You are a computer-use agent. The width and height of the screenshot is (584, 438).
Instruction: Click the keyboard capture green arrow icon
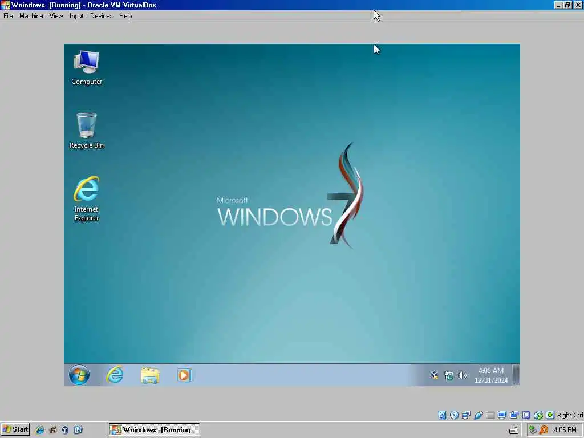550,415
